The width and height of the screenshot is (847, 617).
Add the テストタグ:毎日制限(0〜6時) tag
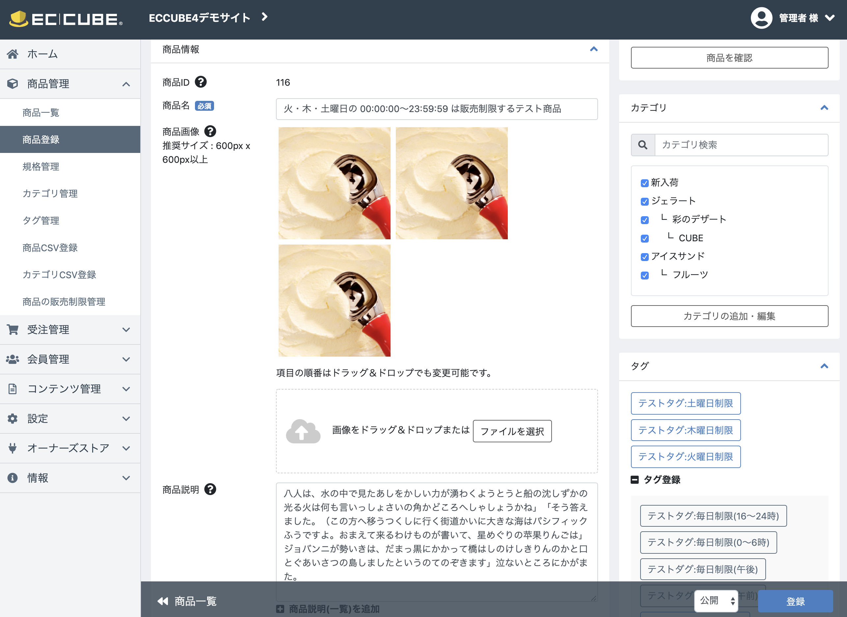pyautogui.click(x=708, y=542)
